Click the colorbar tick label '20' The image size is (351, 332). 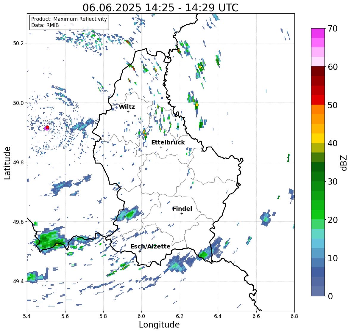click(x=333, y=220)
